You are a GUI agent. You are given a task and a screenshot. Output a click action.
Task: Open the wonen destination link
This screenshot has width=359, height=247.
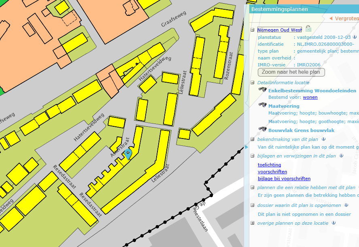tap(310, 97)
